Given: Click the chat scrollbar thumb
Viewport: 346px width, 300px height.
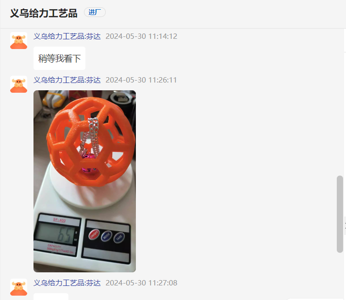Looking at the screenshot, I should tap(340, 214).
